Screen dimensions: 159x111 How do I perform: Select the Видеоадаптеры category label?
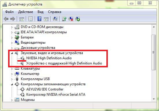pos(33,42)
